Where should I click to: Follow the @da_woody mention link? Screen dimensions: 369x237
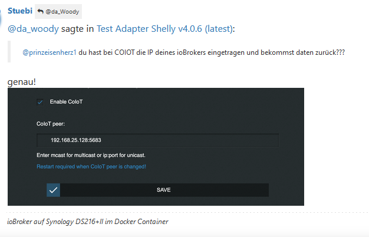click(x=33, y=29)
